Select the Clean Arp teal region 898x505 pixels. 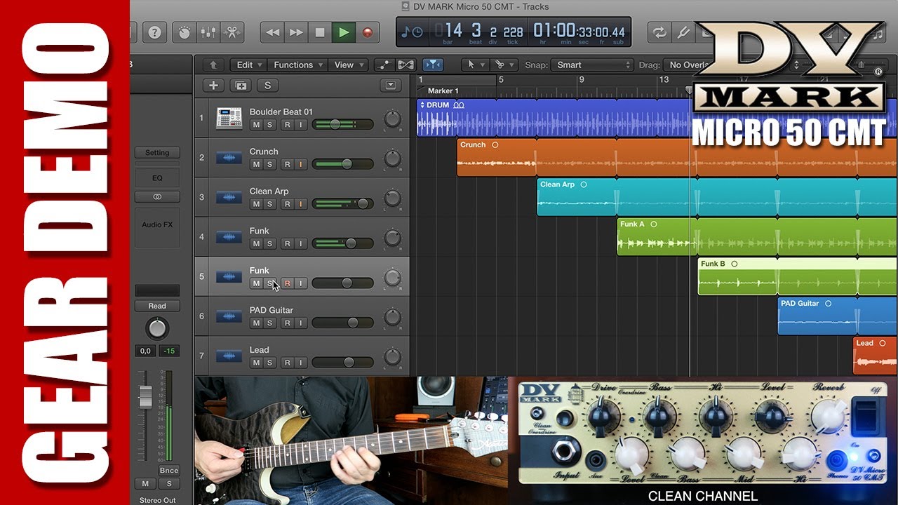(x=717, y=197)
